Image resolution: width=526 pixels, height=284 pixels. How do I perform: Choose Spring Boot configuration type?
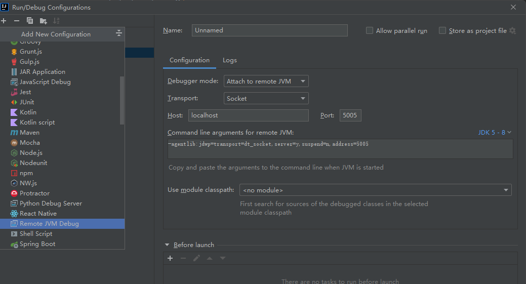62,244
